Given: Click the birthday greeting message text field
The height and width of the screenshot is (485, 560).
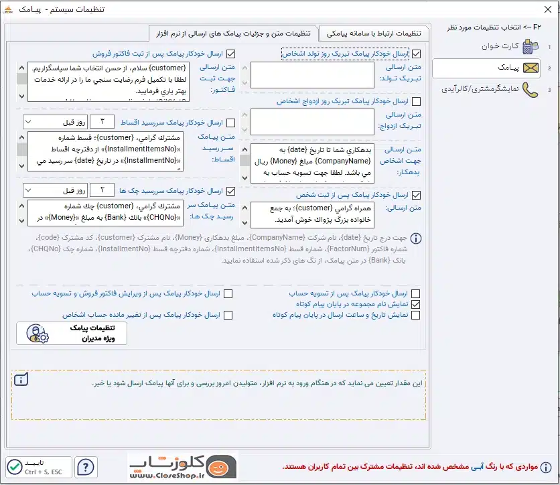Looking at the screenshot, I should pyautogui.click(x=312, y=75).
